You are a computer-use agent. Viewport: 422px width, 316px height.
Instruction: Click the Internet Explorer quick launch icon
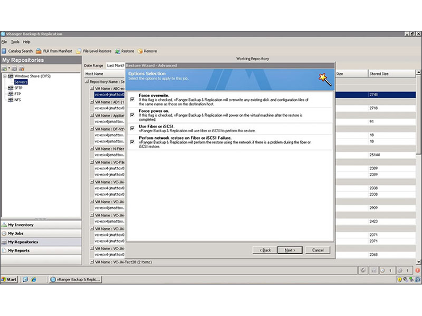click(x=34, y=279)
